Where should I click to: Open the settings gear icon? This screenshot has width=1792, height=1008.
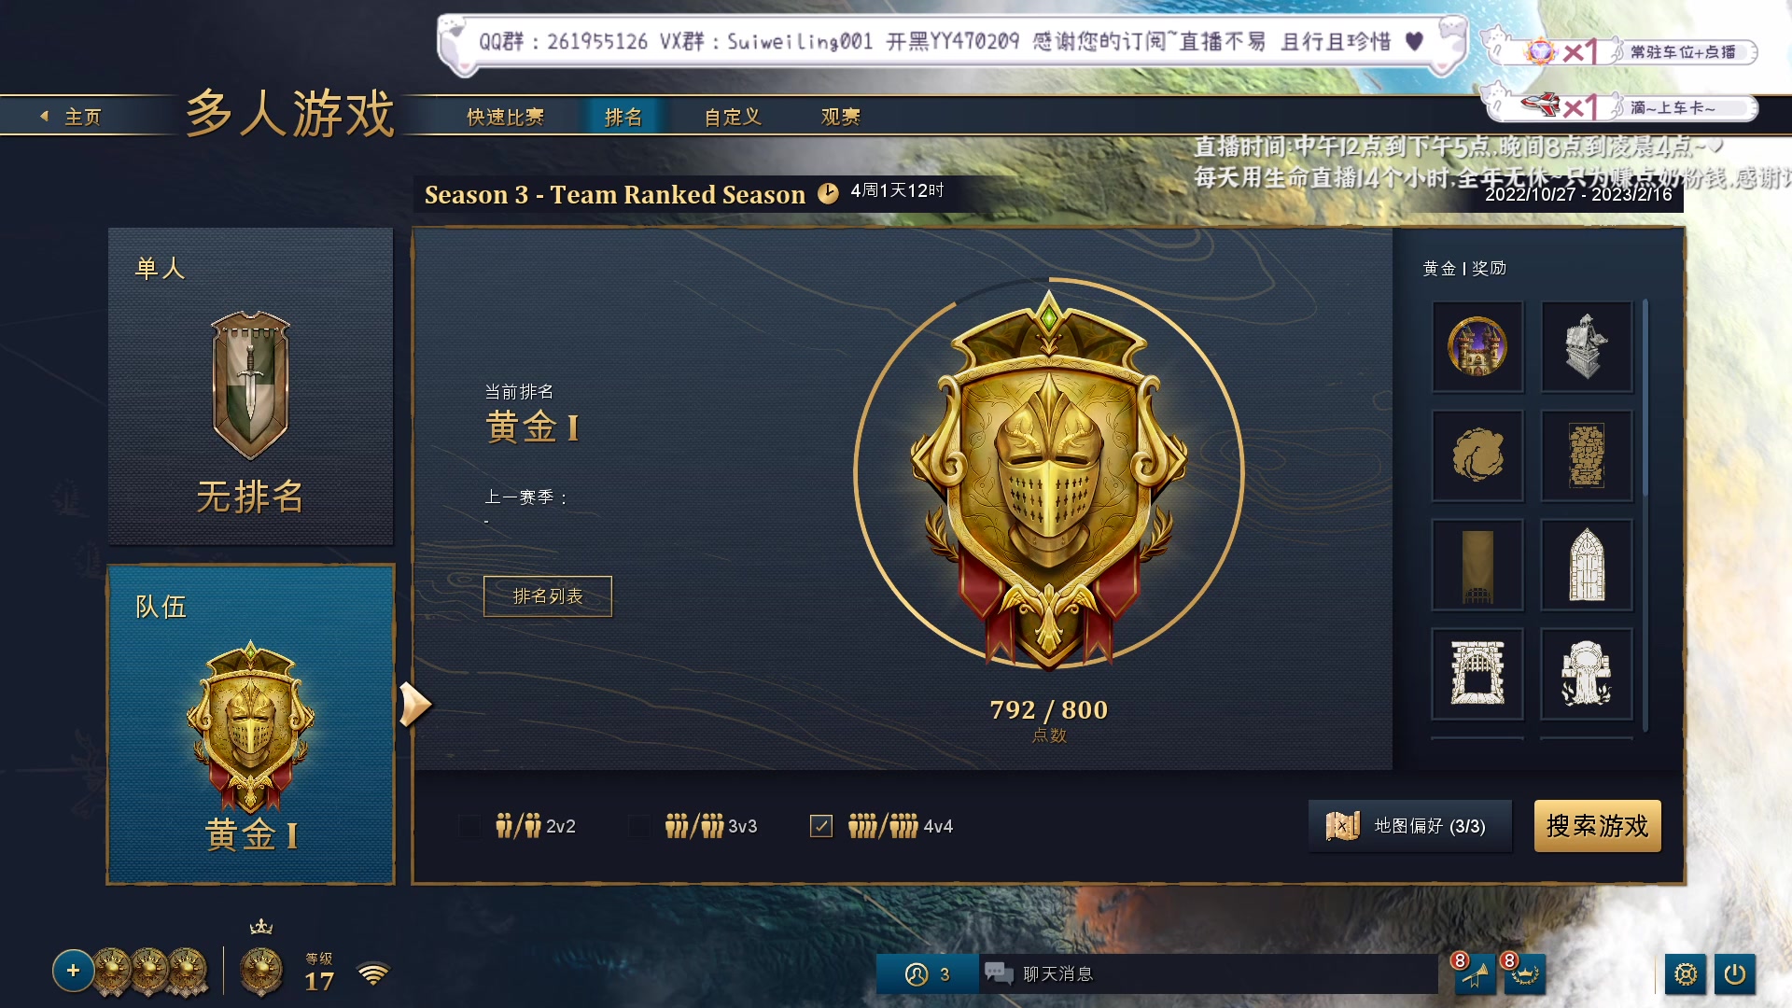[1686, 974]
